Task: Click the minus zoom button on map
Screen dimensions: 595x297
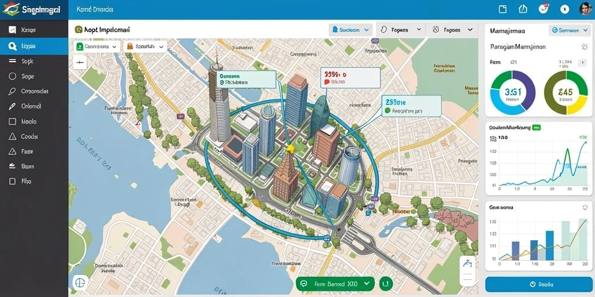Action: pyautogui.click(x=80, y=62)
